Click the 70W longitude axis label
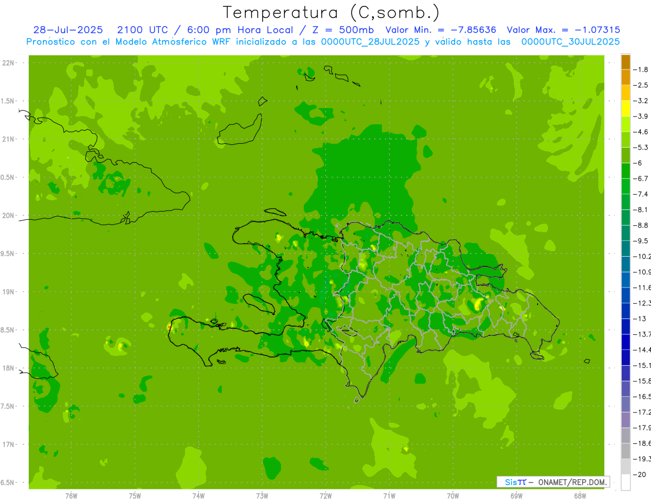The height and width of the screenshot is (503, 651). [452, 495]
